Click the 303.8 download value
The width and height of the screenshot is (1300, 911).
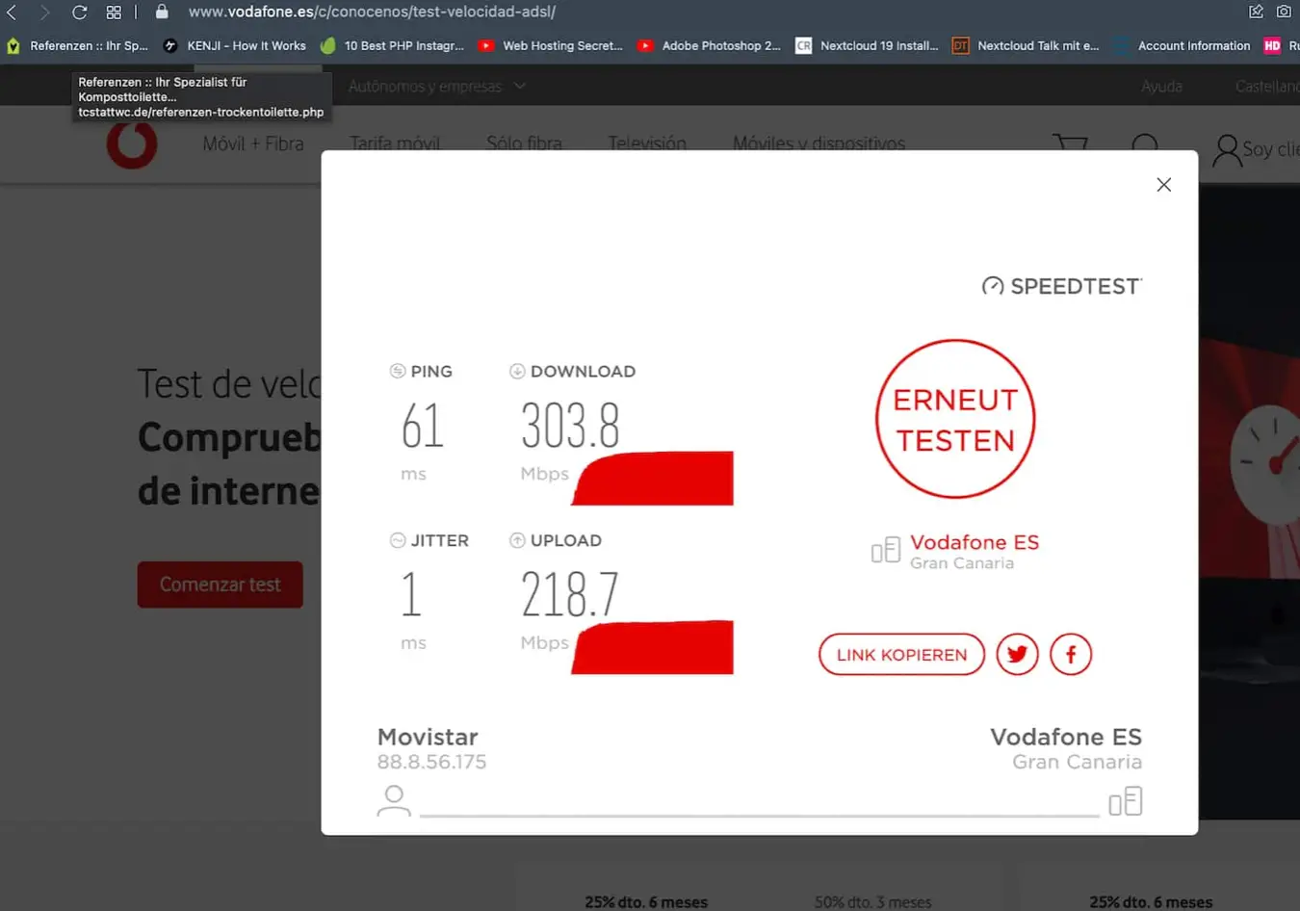point(570,426)
